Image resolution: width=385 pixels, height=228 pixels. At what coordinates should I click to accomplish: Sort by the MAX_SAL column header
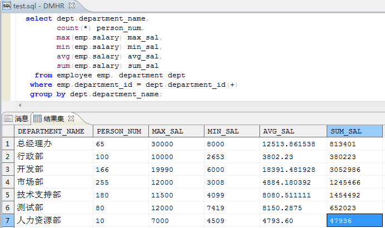pyautogui.click(x=174, y=131)
